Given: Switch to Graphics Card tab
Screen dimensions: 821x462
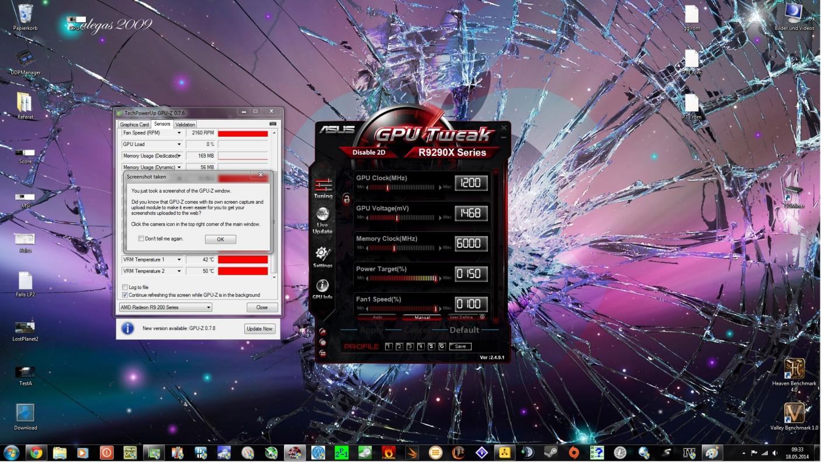Looking at the screenshot, I should 134,124.
